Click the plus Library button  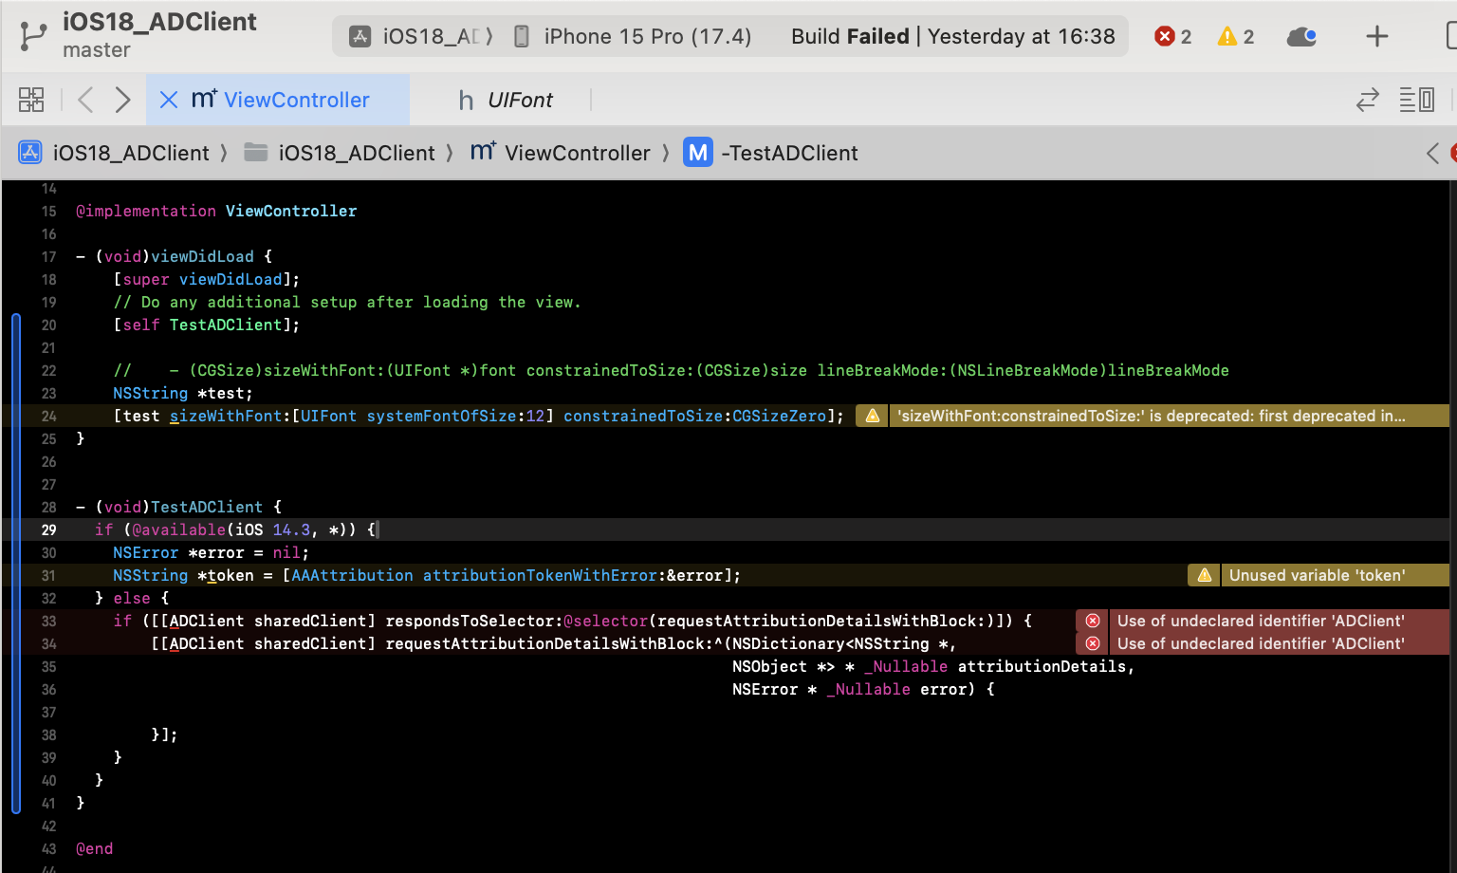point(1376,36)
